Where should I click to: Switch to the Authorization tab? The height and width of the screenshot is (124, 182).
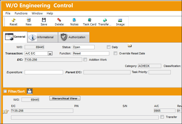74,37
